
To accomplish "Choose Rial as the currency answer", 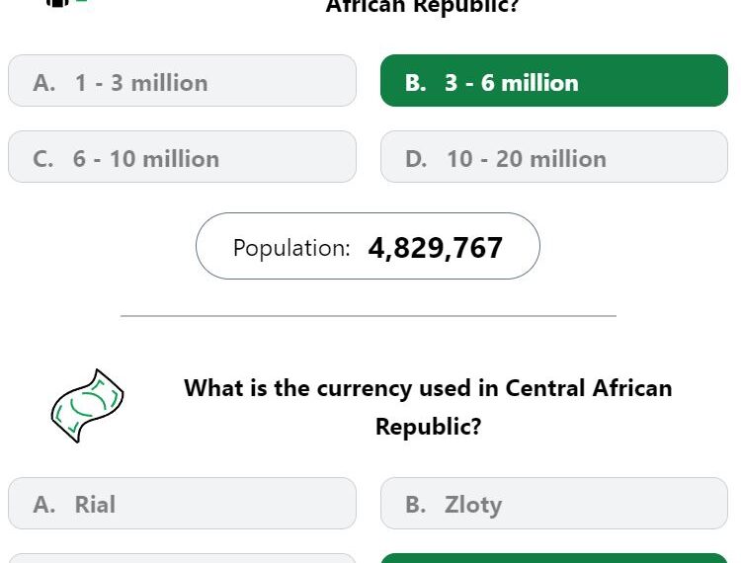I will 182,503.
